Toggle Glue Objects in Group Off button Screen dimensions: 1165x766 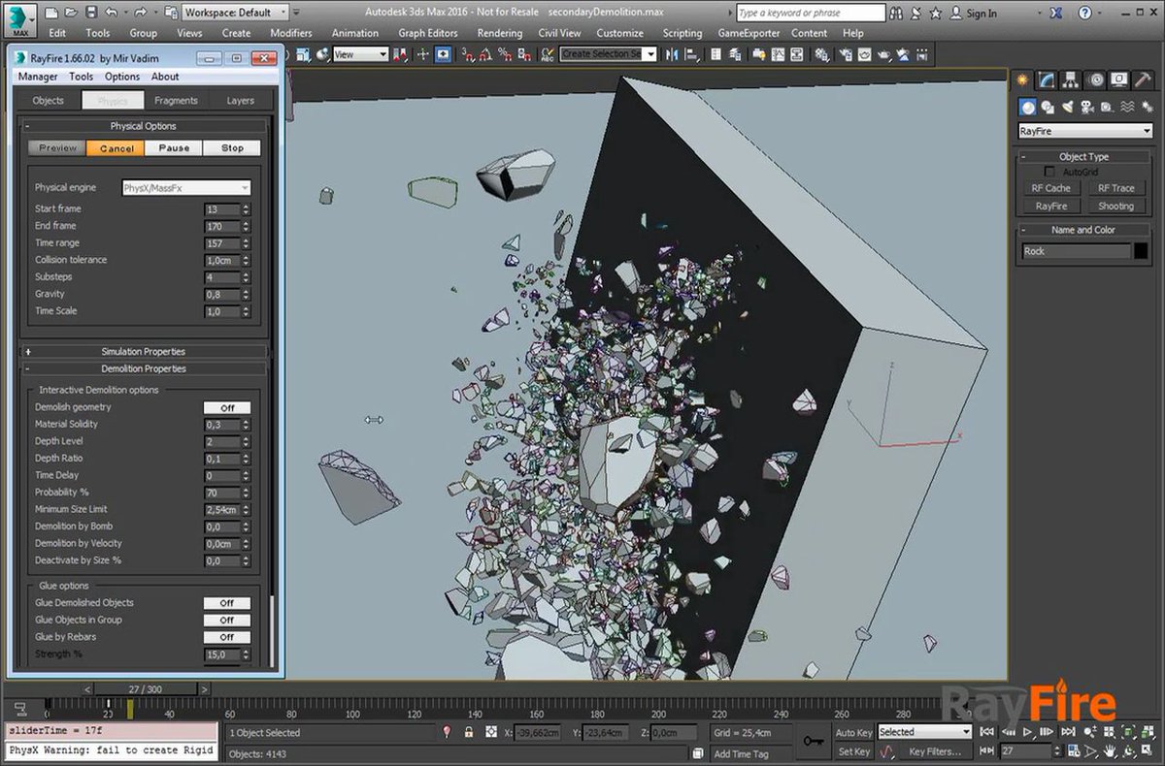pos(227,621)
